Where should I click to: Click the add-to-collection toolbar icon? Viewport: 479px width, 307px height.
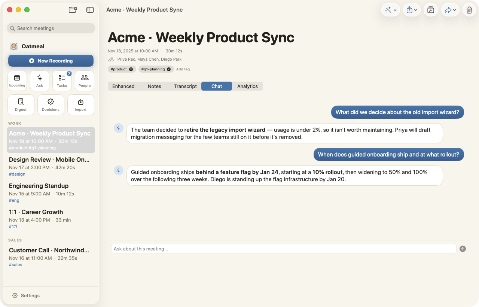coord(431,10)
